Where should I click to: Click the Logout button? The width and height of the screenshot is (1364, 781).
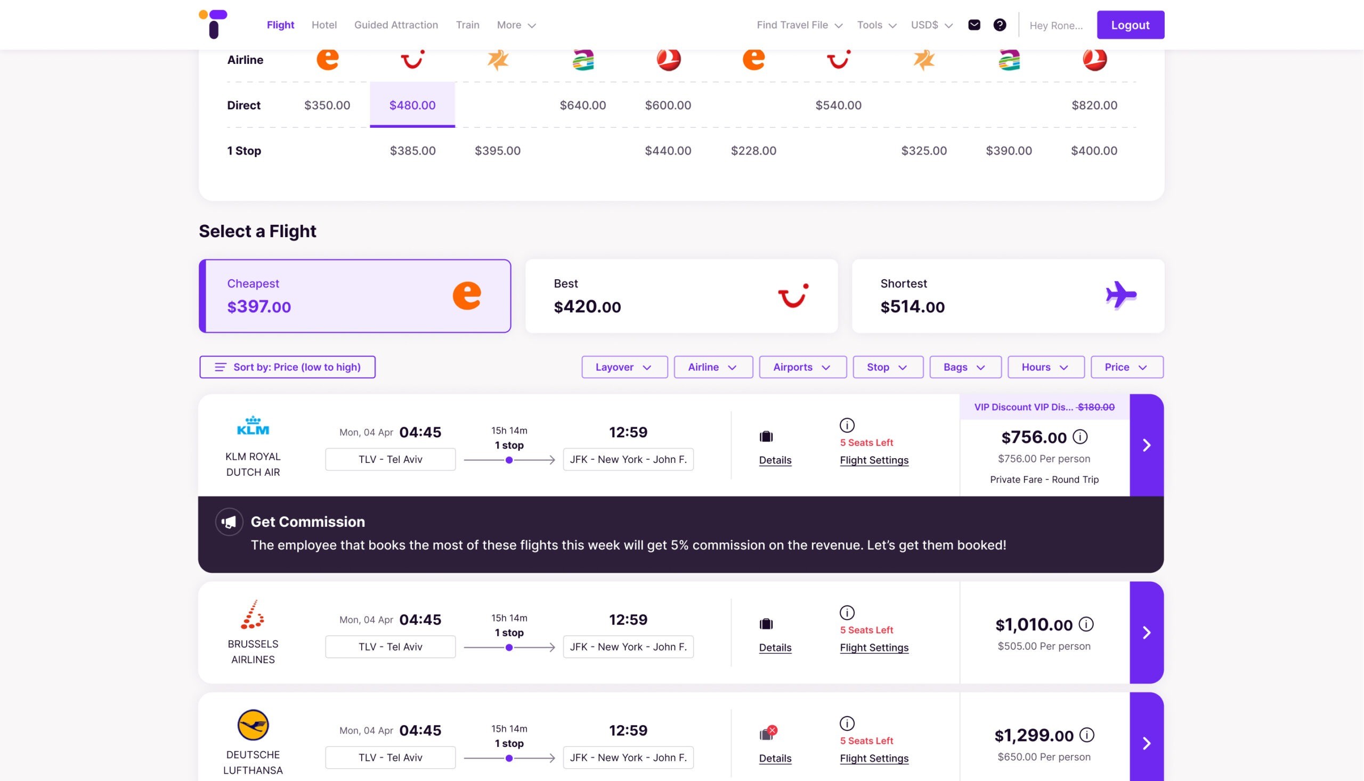[x=1130, y=25]
